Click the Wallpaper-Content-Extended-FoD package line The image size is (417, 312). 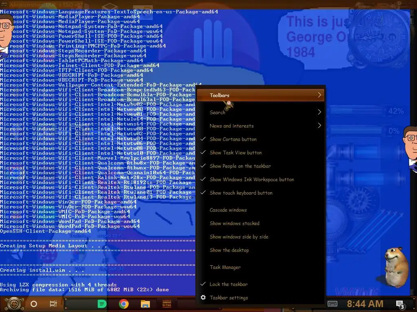tap(101, 85)
